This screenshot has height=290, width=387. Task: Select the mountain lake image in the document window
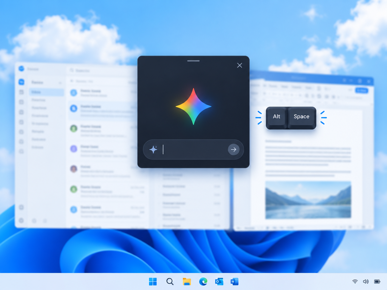(308, 200)
